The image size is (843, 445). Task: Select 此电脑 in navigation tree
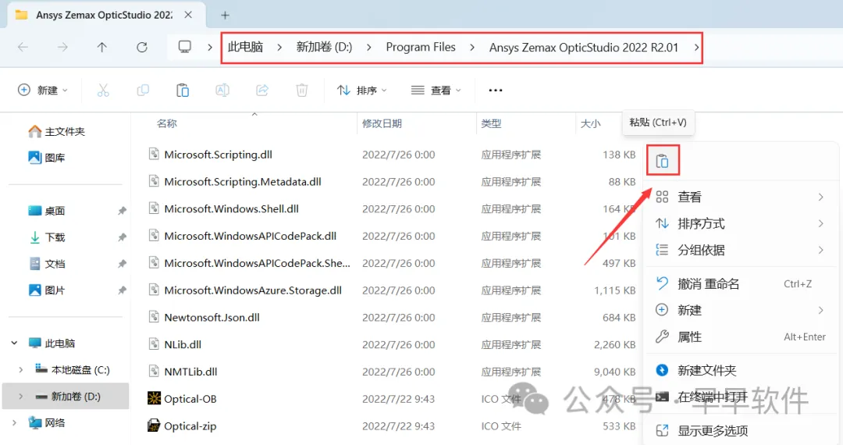[x=52, y=343]
